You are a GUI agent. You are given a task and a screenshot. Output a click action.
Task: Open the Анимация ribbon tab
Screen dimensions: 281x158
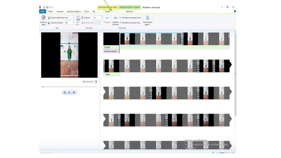tap(60, 12)
